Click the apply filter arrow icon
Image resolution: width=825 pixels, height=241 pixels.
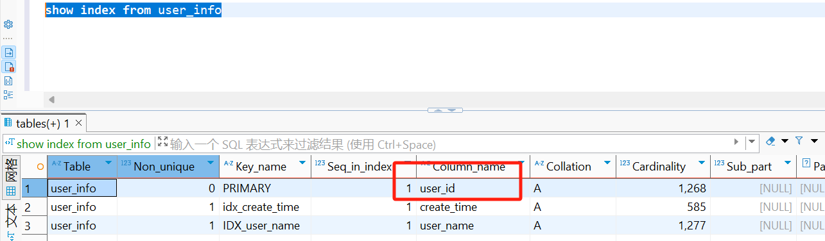click(x=736, y=142)
